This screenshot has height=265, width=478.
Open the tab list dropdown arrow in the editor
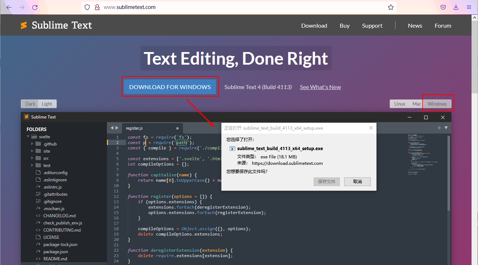(446, 128)
